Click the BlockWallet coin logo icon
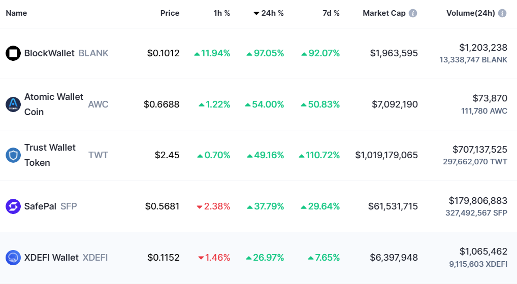 [13, 53]
